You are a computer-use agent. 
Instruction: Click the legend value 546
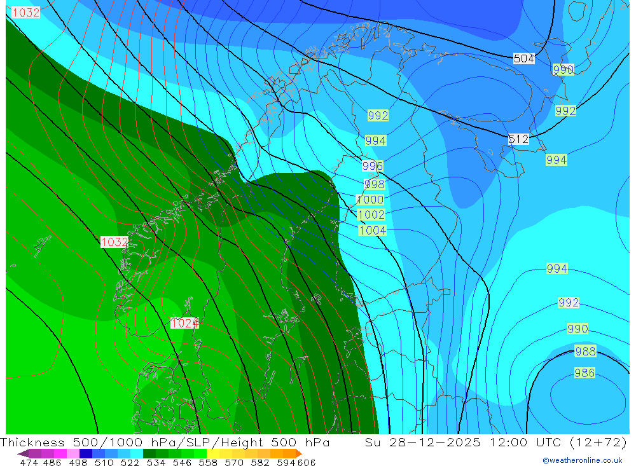coord(182,462)
